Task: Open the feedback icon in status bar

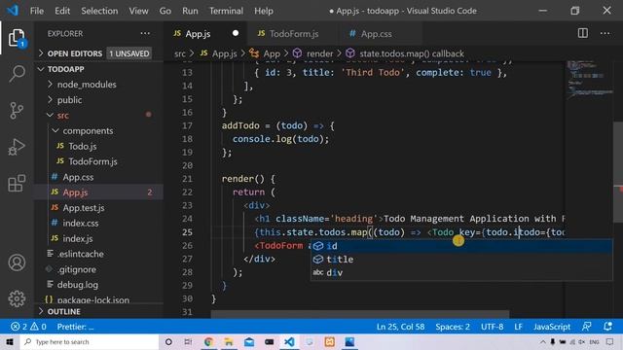Action: pos(586,327)
